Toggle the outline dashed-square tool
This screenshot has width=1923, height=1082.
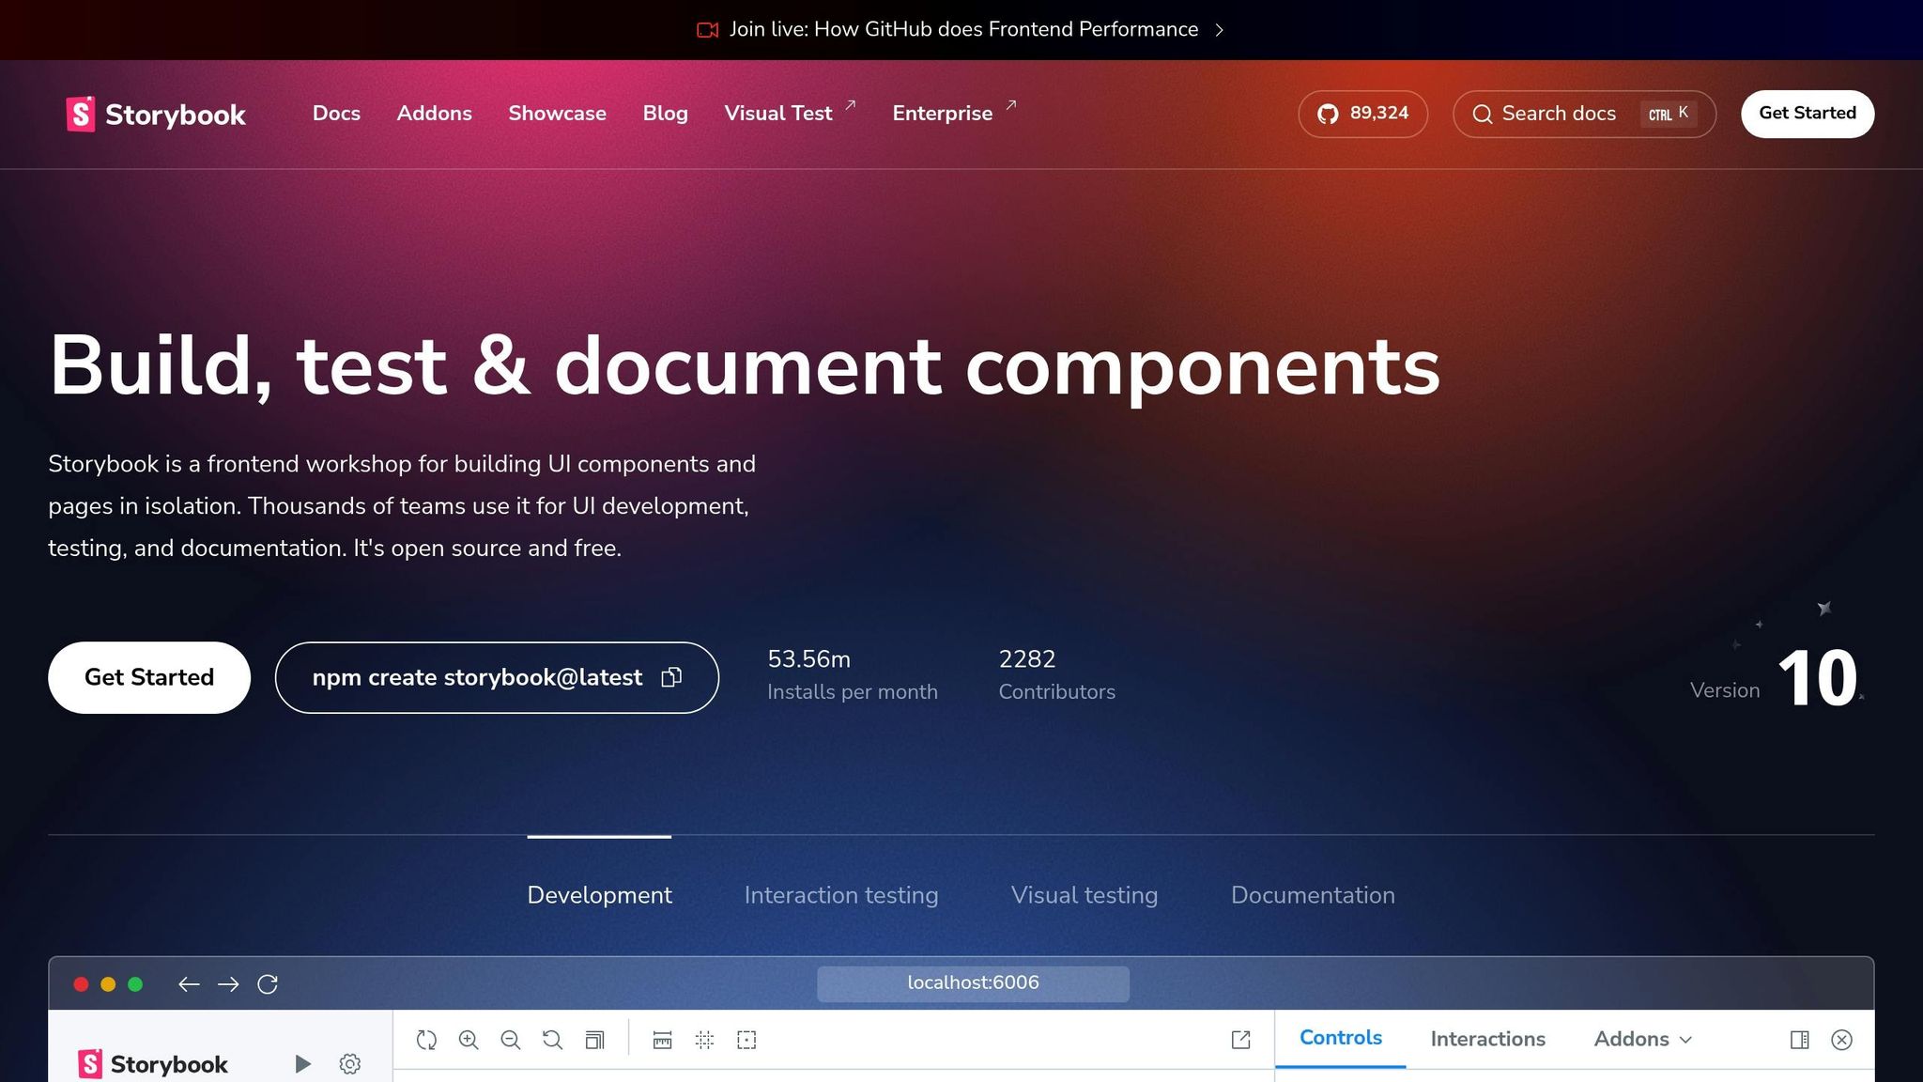746,1040
